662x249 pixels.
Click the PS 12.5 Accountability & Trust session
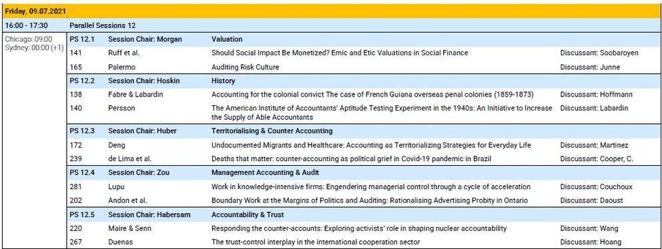(363, 215)
